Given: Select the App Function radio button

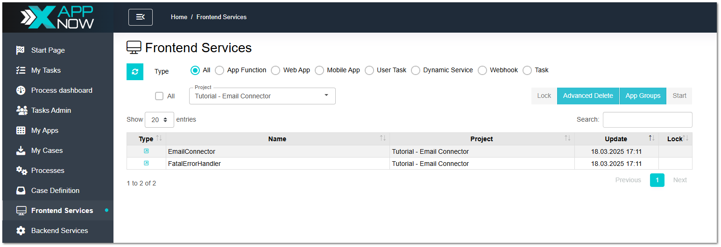Looking at the screenshot, I should tap(219, 70).
